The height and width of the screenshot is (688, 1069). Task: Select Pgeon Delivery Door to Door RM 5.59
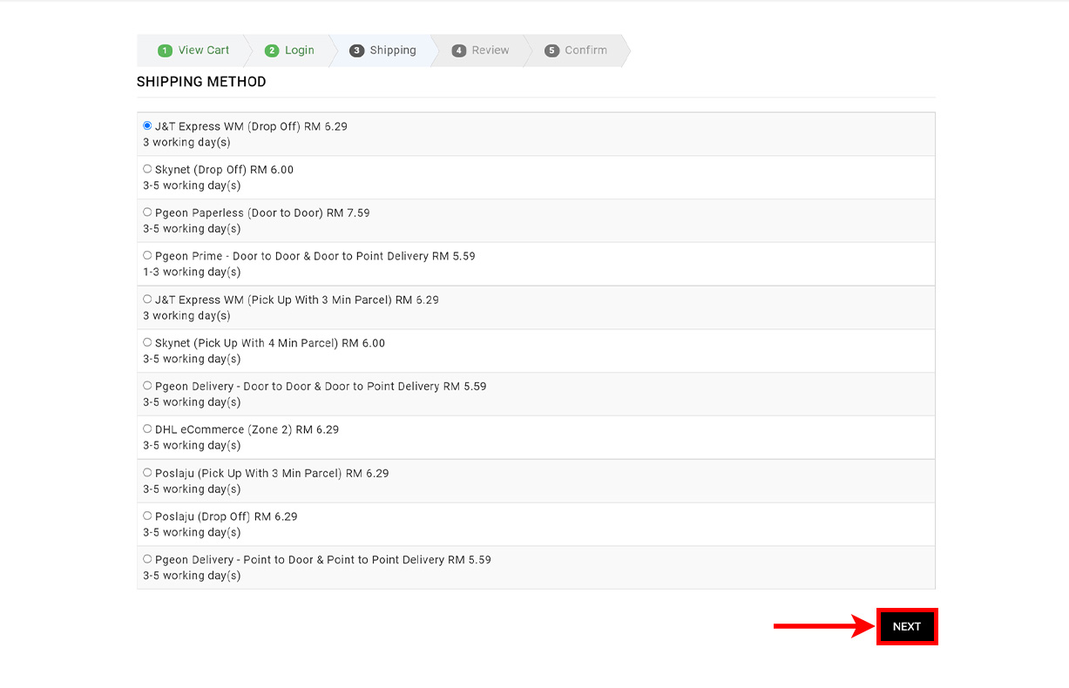click(x=147, y=386)
